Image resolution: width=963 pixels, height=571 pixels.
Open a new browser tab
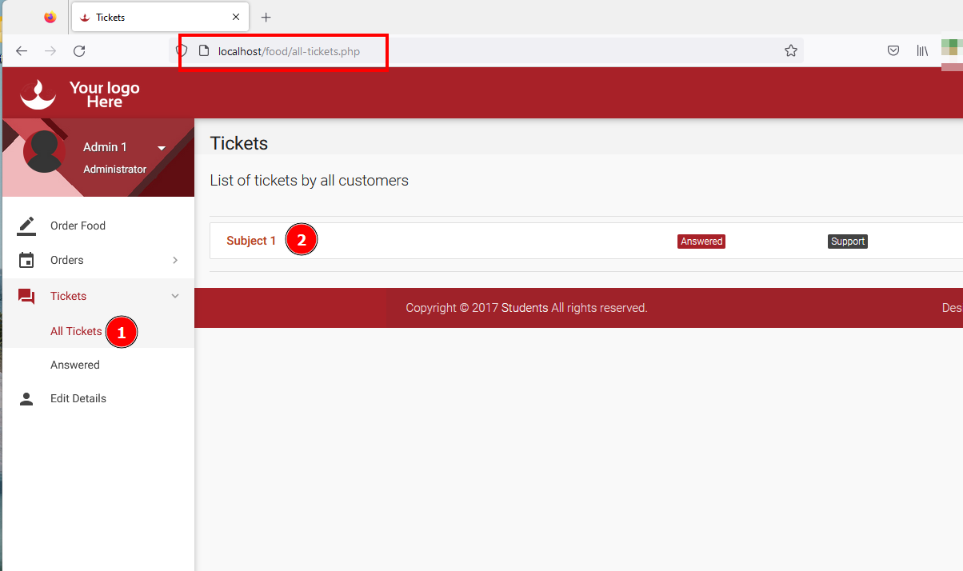click(266, 17)
